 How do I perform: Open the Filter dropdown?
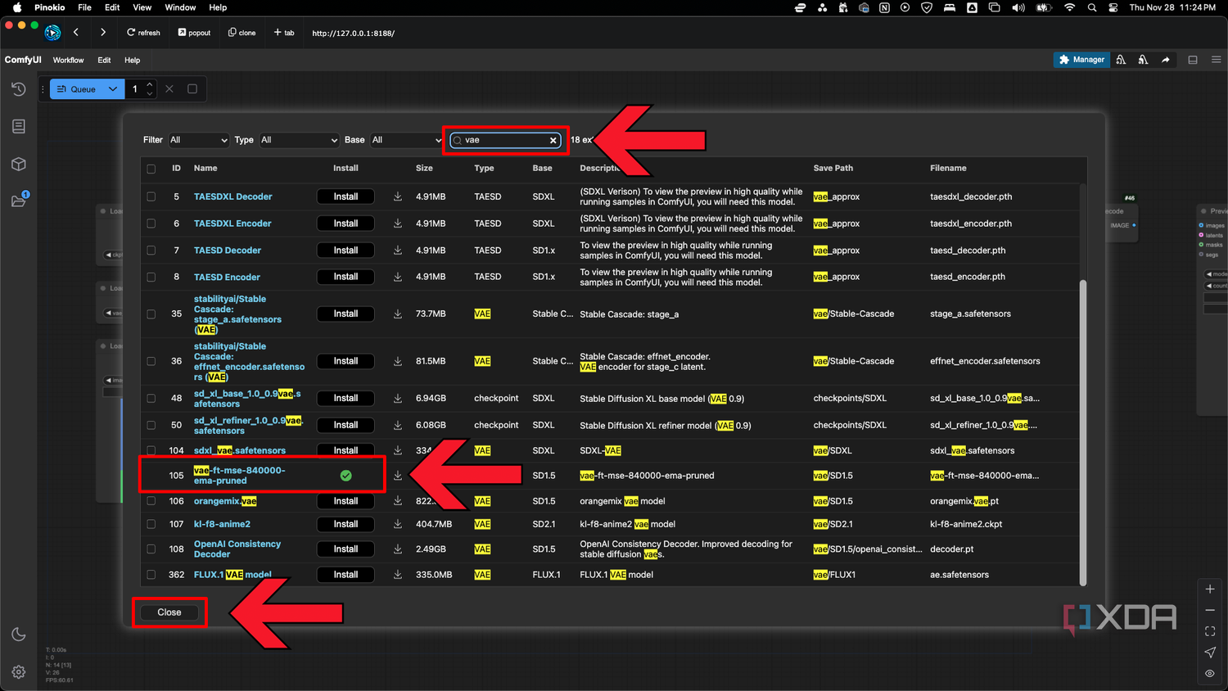coord(199,140)
